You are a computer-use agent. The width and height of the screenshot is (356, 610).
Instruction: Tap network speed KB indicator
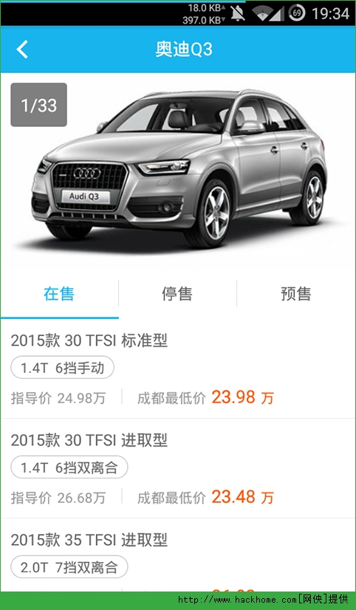point(204,13)
